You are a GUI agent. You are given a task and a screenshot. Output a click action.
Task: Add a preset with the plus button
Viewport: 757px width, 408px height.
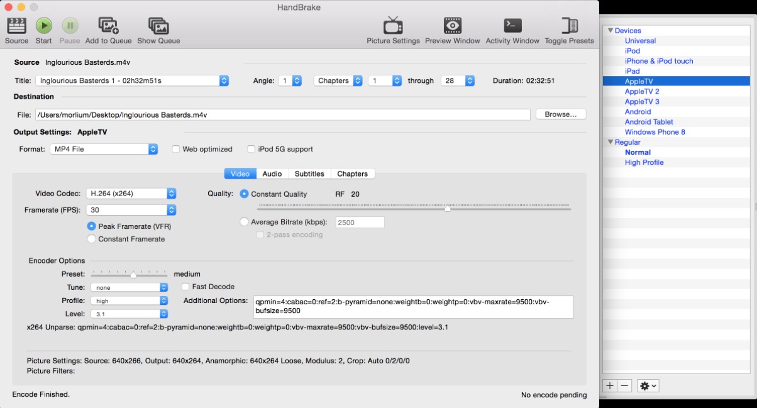(610, 385)
